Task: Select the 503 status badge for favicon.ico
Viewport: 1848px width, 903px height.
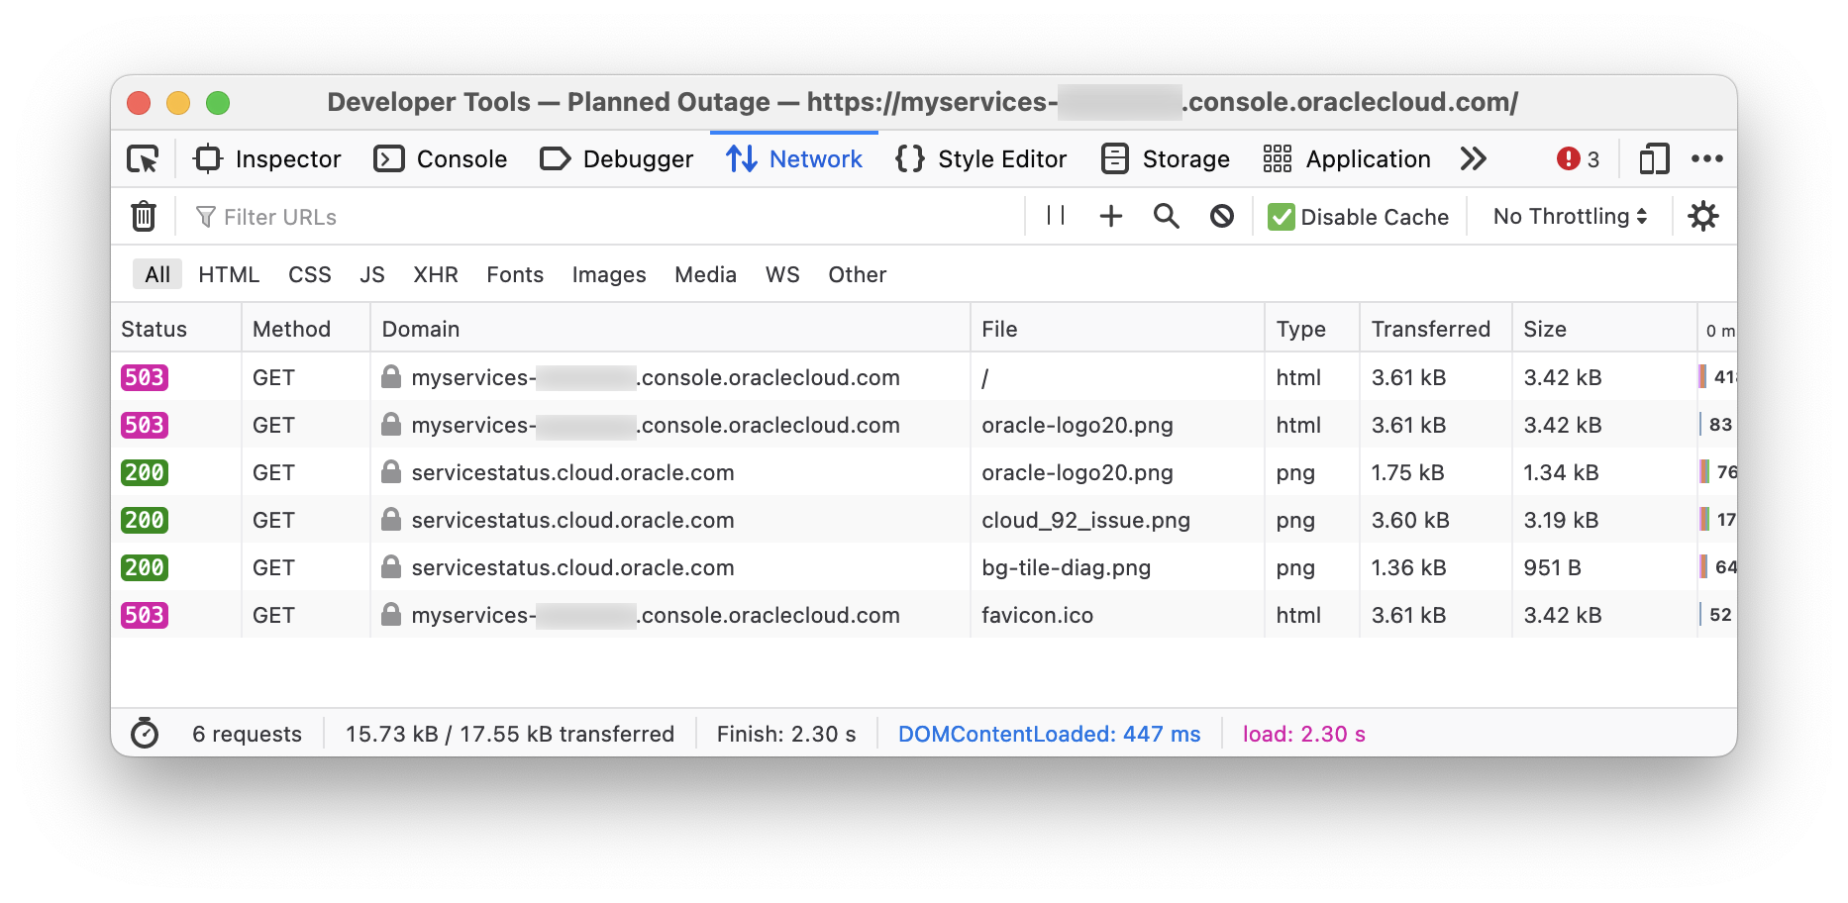Action: [x=145, y=615]
